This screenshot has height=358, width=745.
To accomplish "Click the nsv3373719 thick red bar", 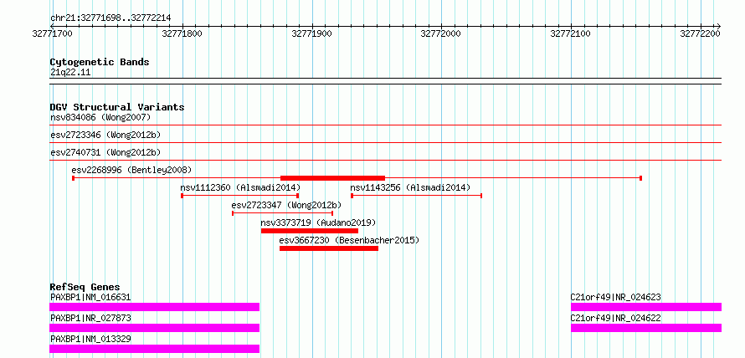I will point(310,231).
